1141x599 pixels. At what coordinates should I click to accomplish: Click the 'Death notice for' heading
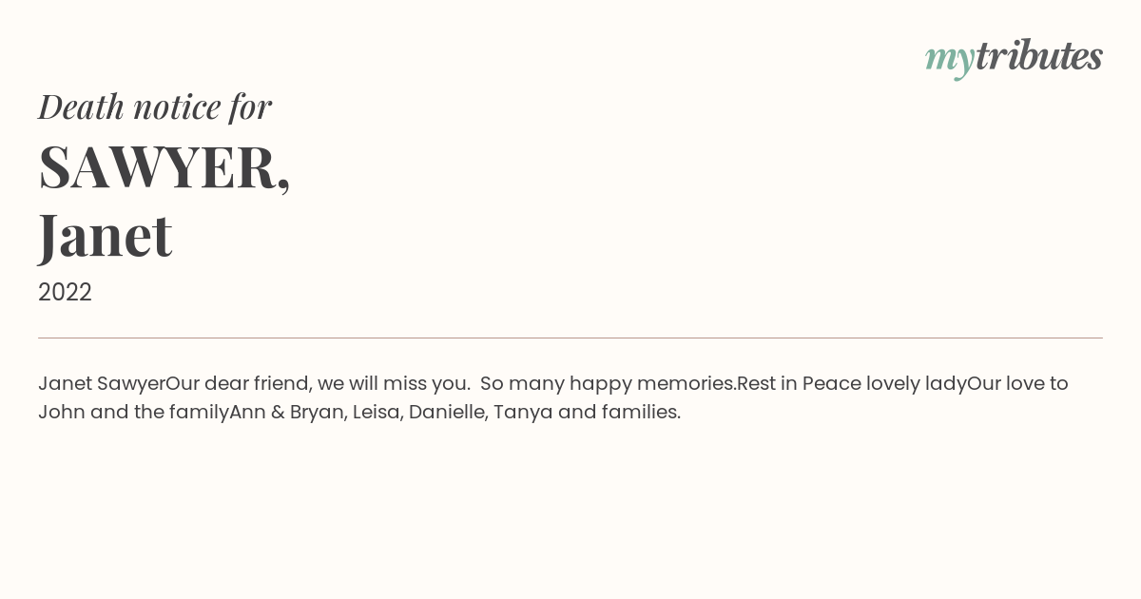[x=155, y=106]
